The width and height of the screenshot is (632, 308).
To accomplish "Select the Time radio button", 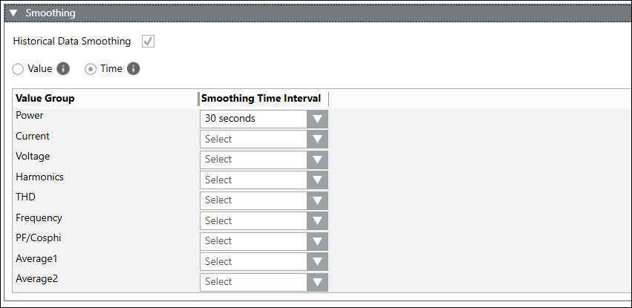I will (91, 69).
